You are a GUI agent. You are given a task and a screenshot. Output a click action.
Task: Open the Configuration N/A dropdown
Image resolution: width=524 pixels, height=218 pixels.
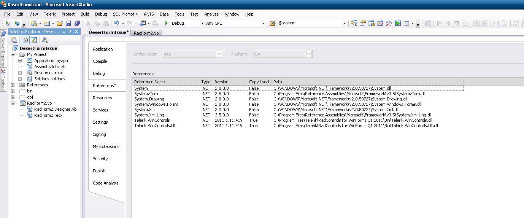click(220, 54)
